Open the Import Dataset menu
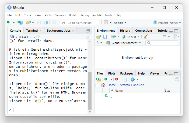 click(x=115, y=37)
